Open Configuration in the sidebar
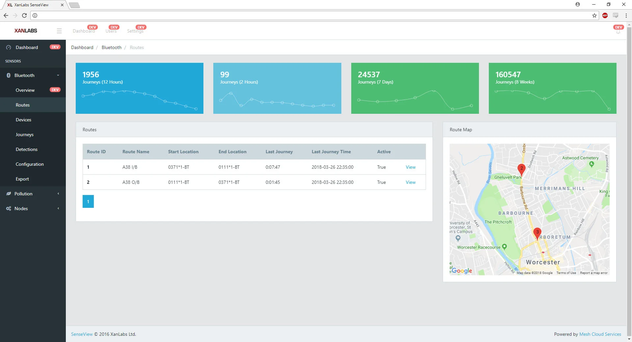The image size is (632, 342). pyautogui.click(x=33, y=164)
